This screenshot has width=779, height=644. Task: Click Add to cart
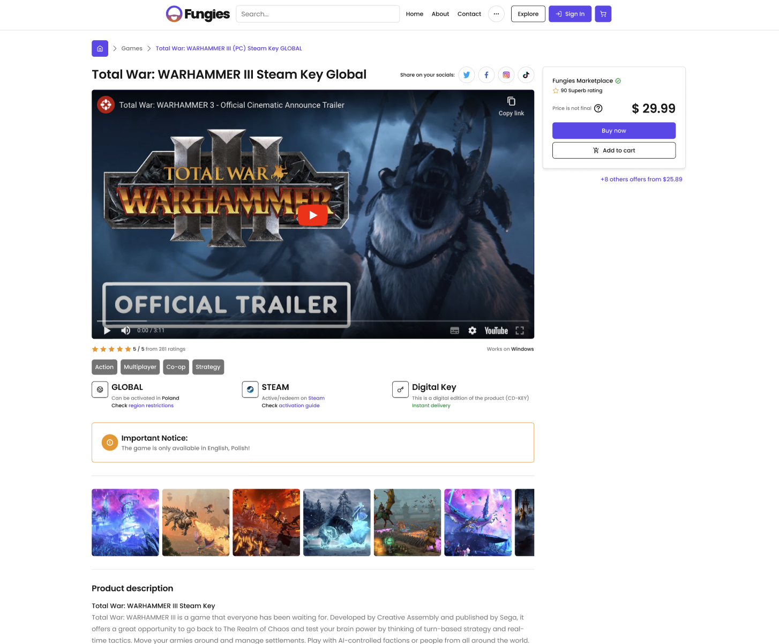point(614,151)
